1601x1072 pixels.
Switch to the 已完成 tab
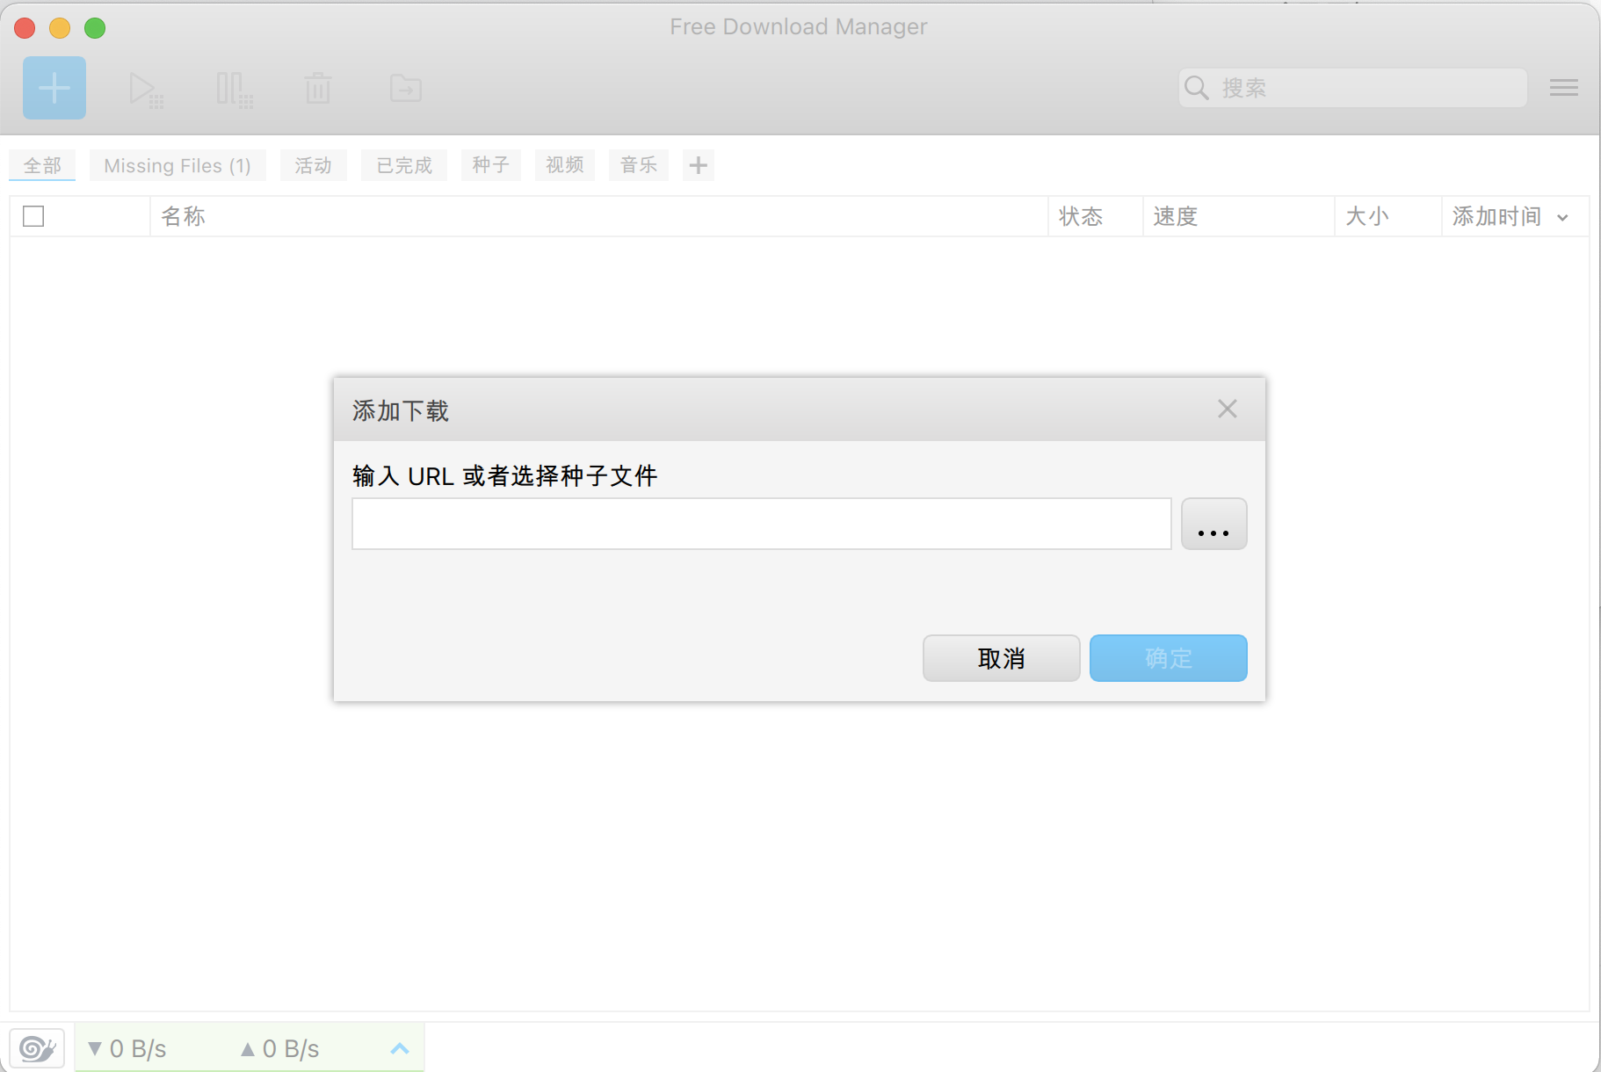click(404, 165)
